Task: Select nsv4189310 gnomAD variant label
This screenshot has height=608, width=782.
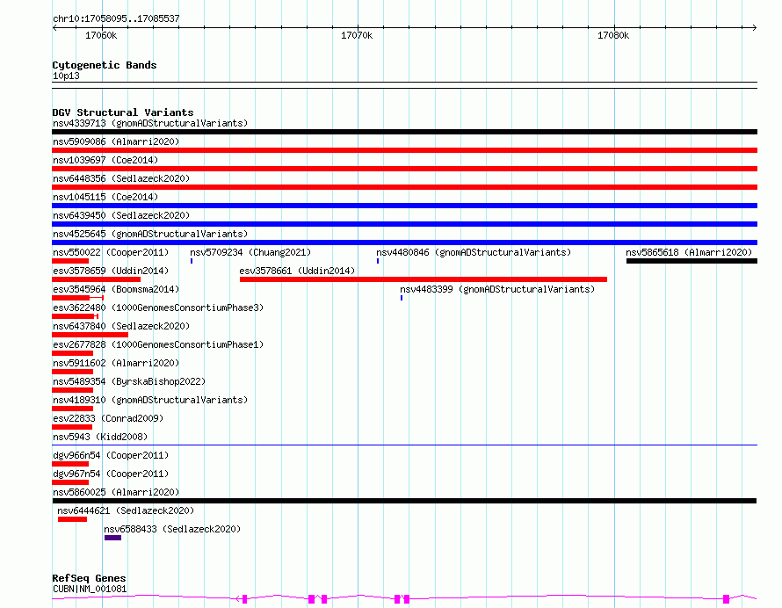Action: (x=150, y=400)
